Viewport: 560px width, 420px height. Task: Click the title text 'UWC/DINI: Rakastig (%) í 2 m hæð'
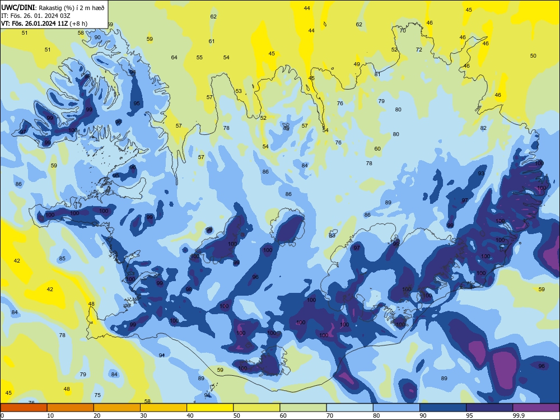click(53, 7)
